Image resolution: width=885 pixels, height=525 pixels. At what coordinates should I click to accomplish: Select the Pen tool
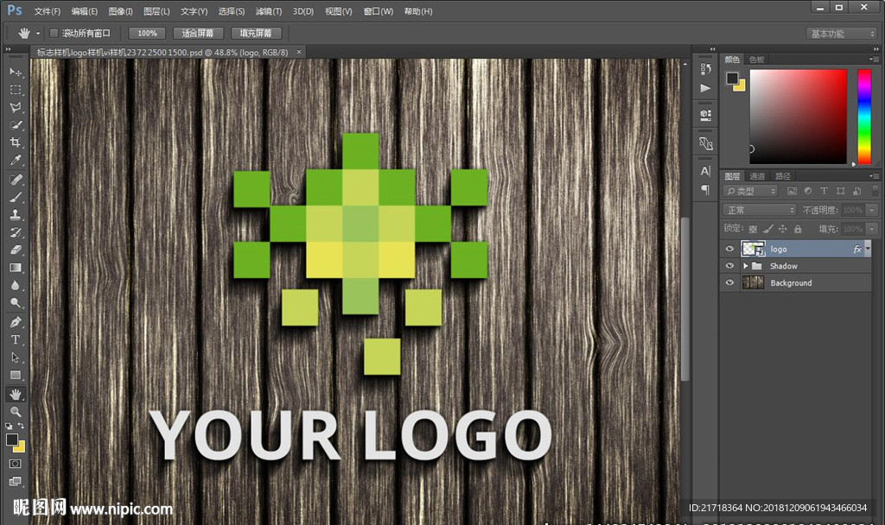click(16, 322)
